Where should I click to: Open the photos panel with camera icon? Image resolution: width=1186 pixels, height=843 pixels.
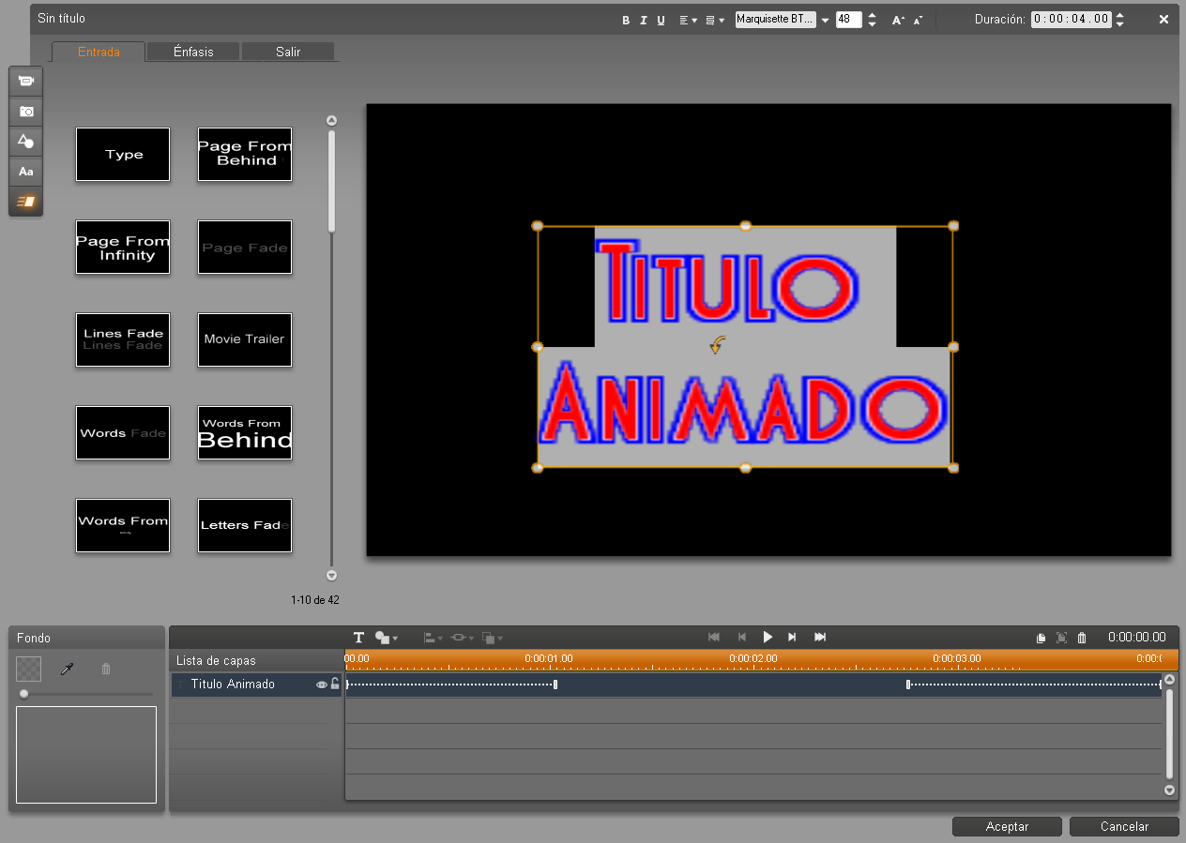tap(26, 112)
